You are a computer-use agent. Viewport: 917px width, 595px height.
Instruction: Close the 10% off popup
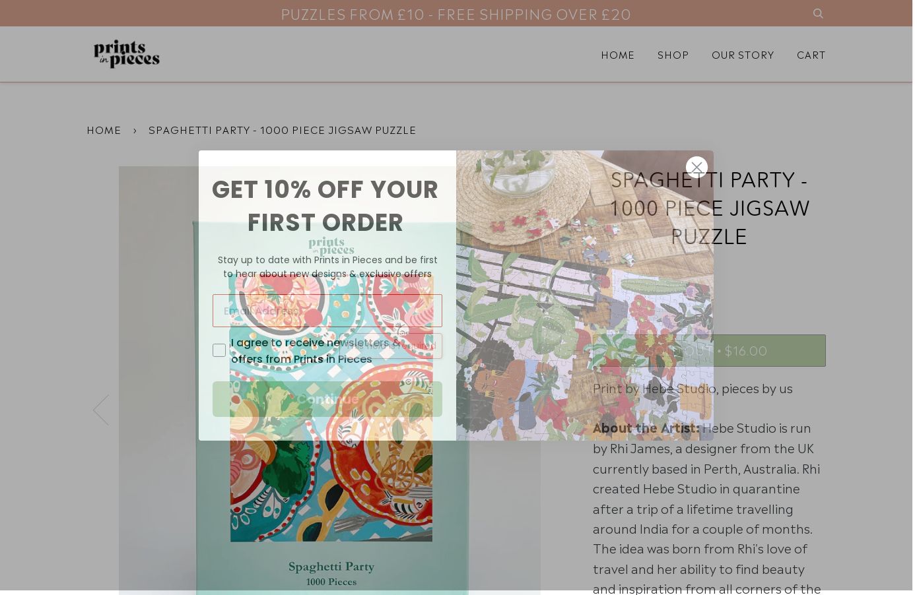click(x=696, y=167)
